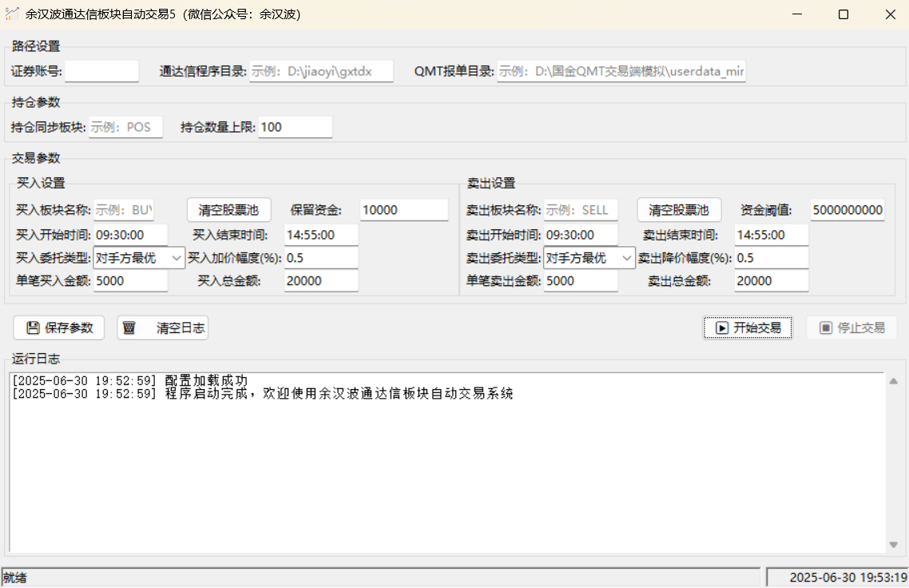Click the QMT报单目录 input field

pos(621,71)
